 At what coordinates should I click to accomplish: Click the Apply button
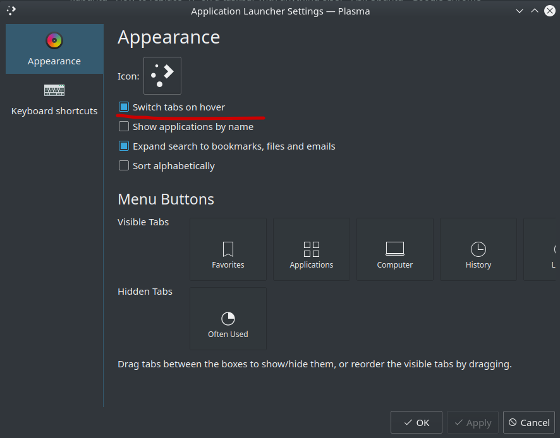coord(473,422)
